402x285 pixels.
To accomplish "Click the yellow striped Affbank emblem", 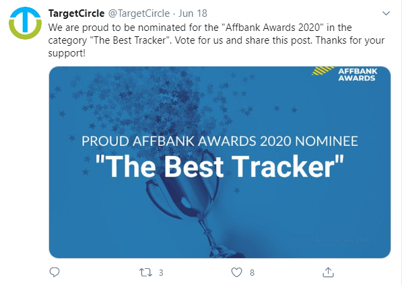I will click(x=323, y=71).
